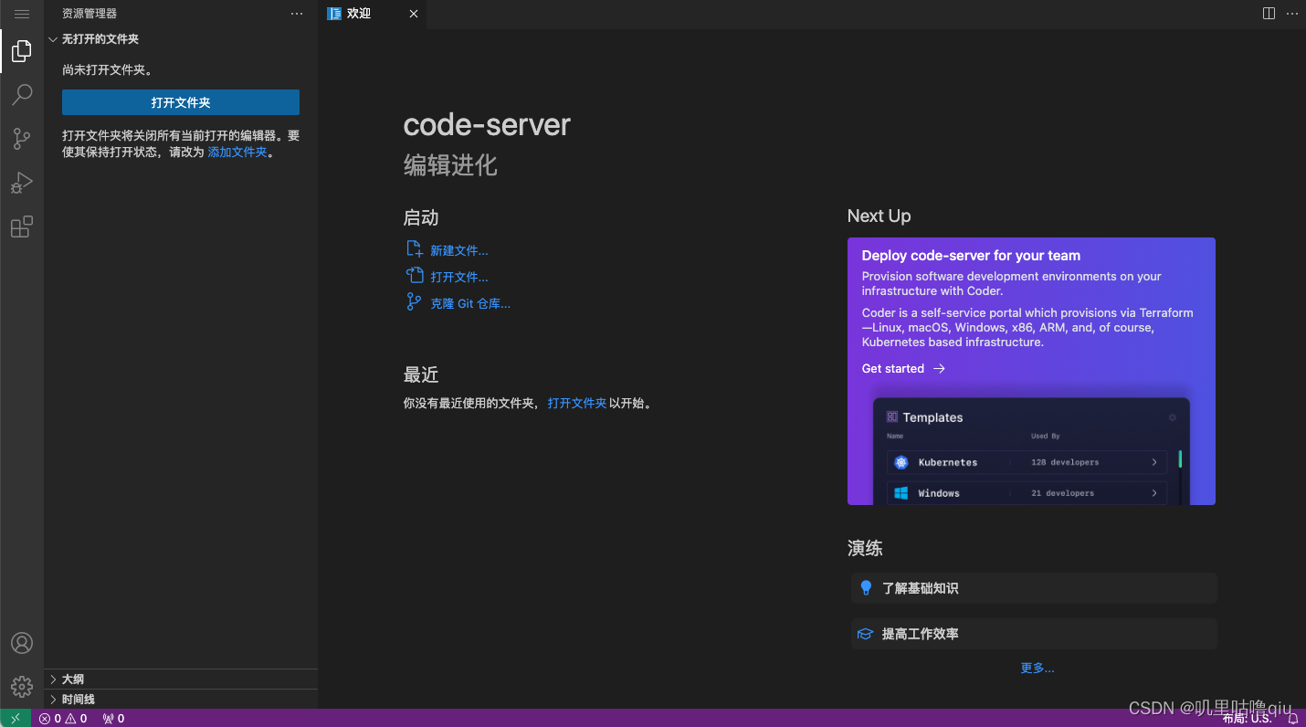Click the Templates preview image
This screenshot has height=727, width=1306.
click(x=1032, y=451)
